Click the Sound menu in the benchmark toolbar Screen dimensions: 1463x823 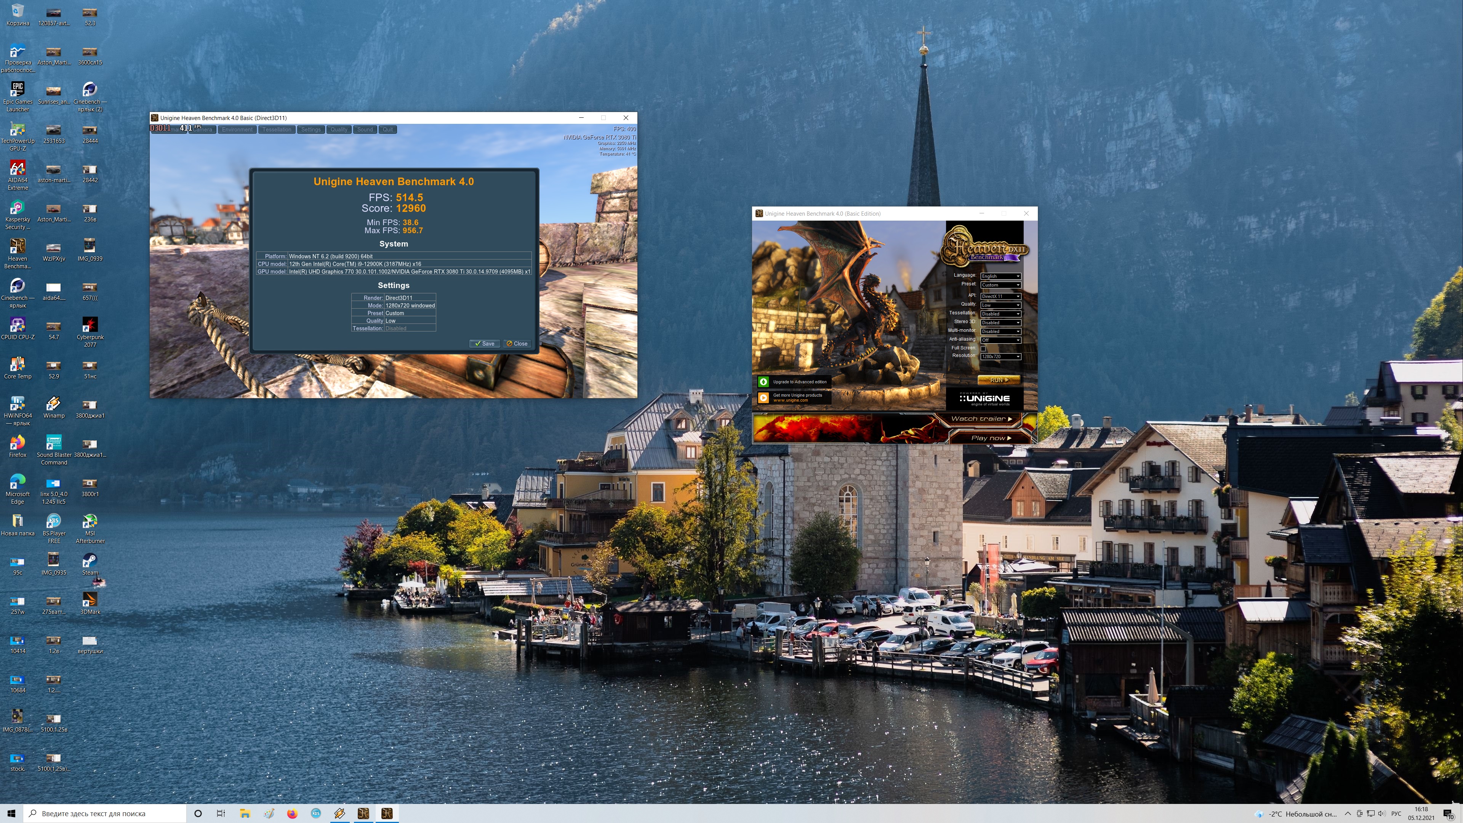click(365, 130)
